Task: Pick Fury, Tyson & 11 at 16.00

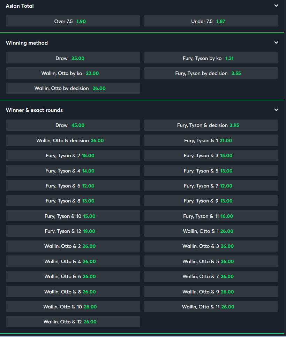Action: (211, 216)
